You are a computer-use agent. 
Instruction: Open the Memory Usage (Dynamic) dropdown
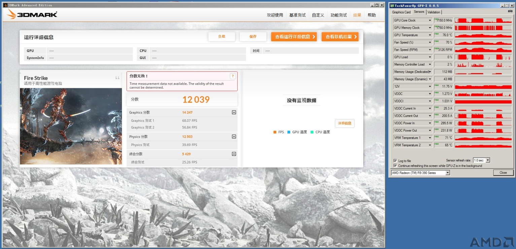click(430, 79)
